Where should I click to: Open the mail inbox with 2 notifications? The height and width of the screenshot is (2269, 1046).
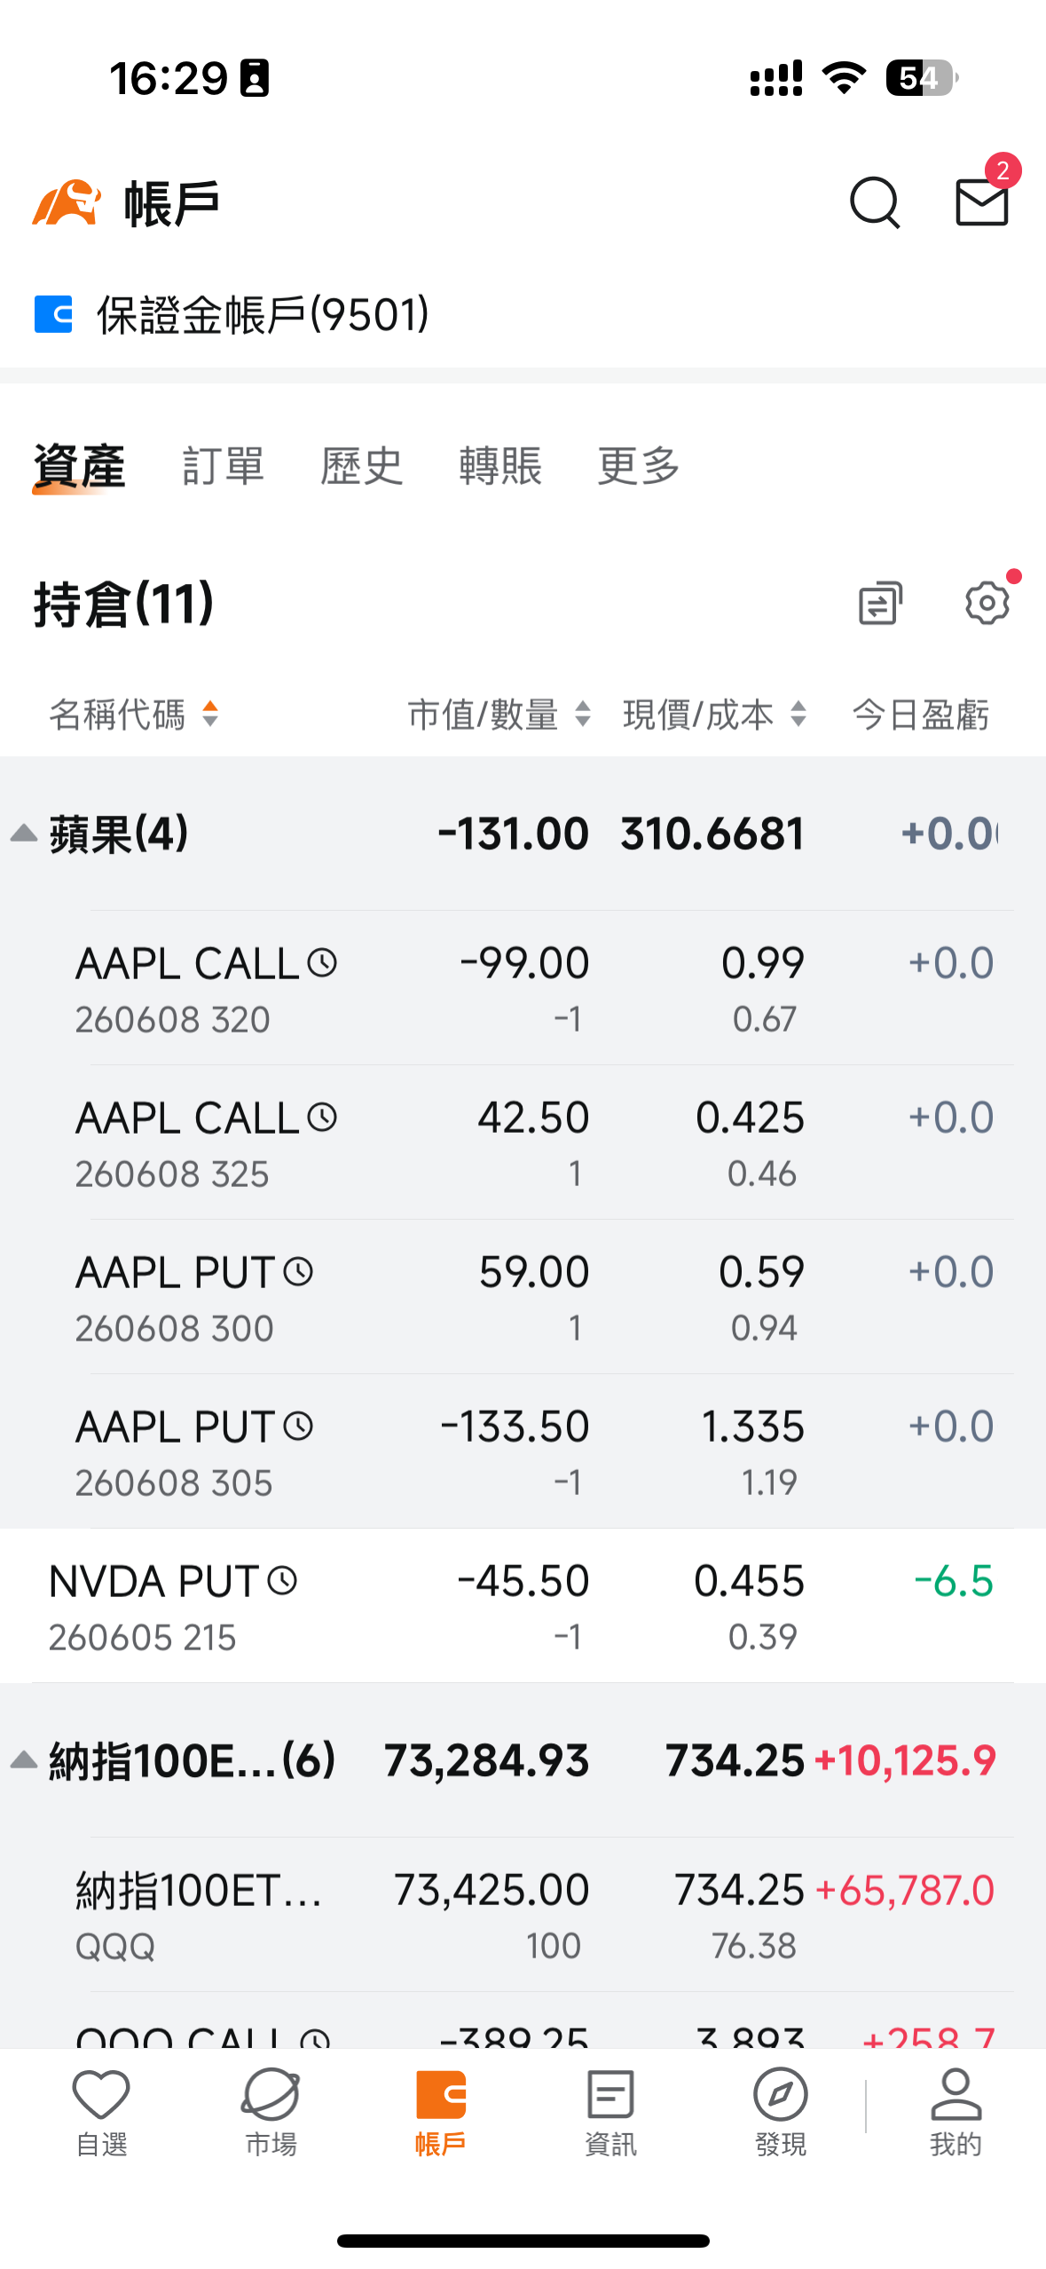coord(982,201)
